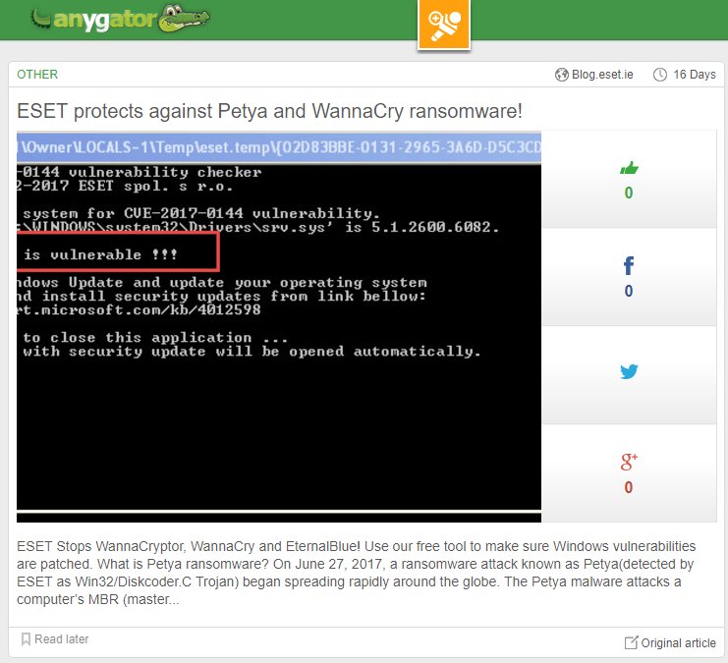Open the Original article text link
The image size is (728, 663).
tap(678, 642)
